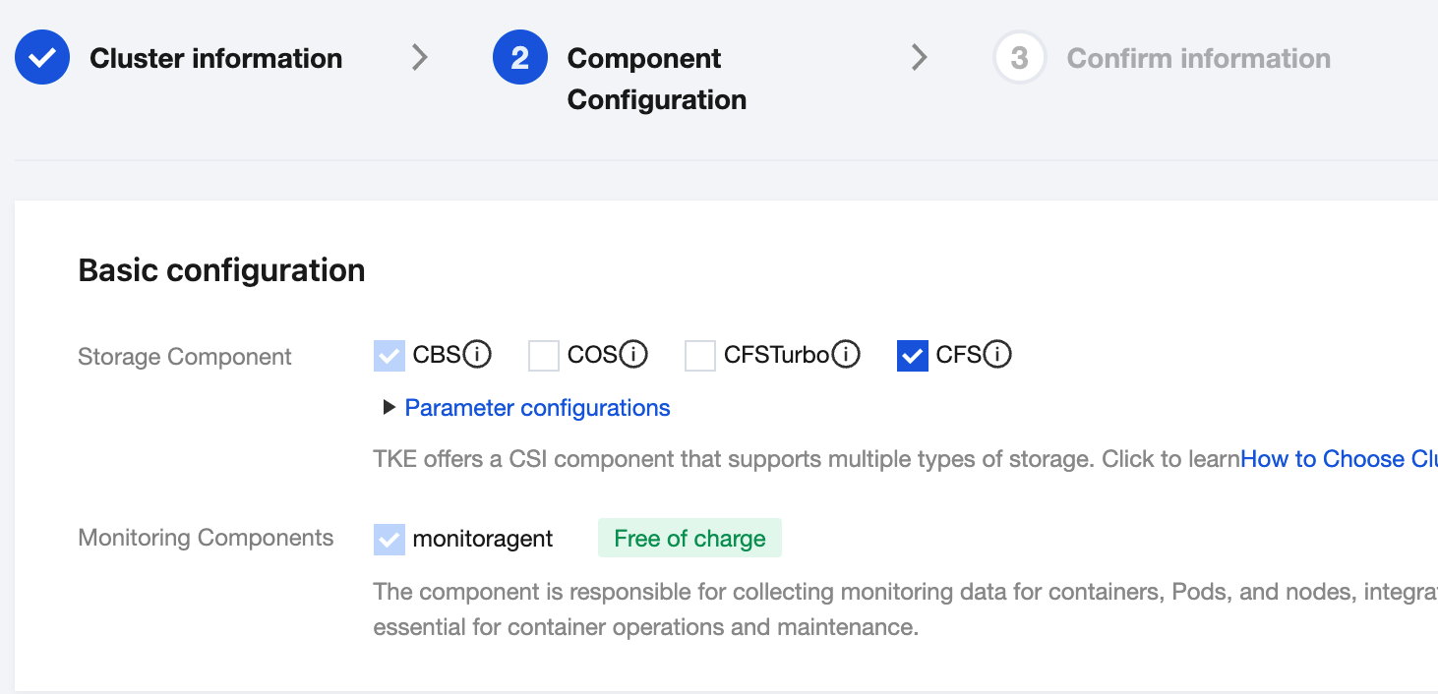Viewport: 1438px width, 694px height.
Task: Click the arrow after Cluster information
Action: [x=420, y=58]
